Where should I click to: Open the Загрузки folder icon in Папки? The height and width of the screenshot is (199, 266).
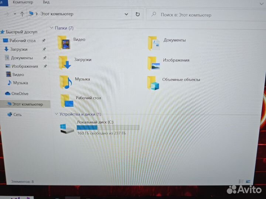(x=65, y=63)
